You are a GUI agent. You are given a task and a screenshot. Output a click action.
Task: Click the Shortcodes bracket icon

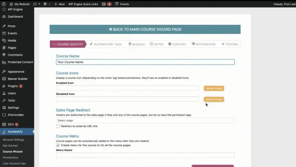[4, 115]
